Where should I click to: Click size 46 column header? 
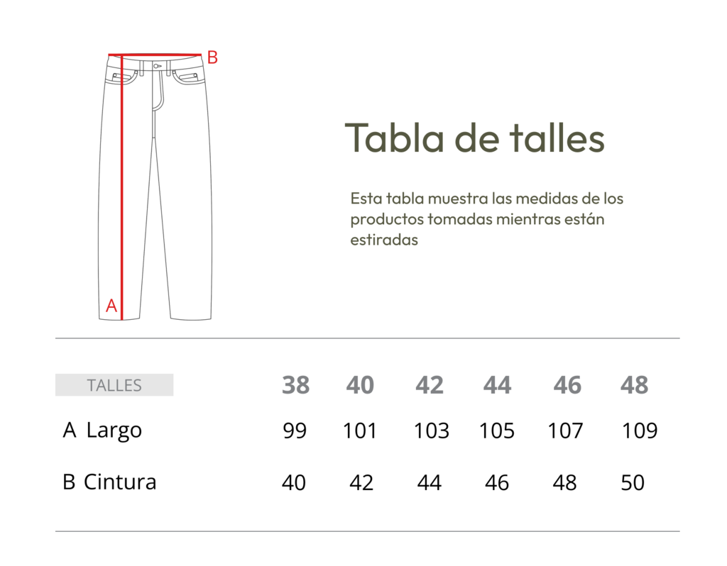click(567, 385)
